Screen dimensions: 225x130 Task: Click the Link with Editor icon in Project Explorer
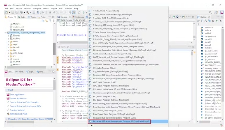click(x=46, y=21)
